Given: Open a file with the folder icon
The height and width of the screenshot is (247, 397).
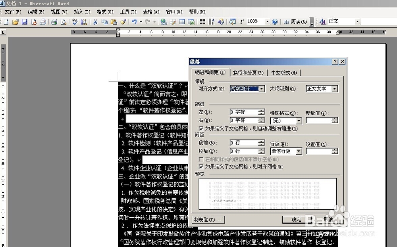Looking at the screenshot, I should point(15,22).
